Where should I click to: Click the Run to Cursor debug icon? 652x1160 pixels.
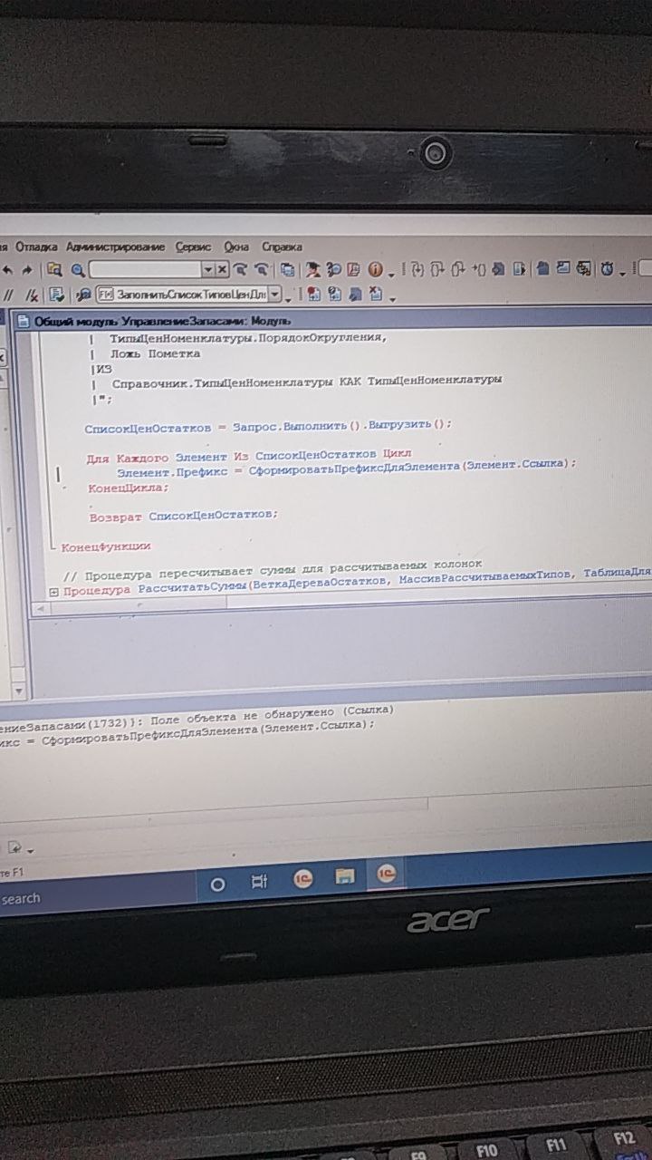(480, 269)
